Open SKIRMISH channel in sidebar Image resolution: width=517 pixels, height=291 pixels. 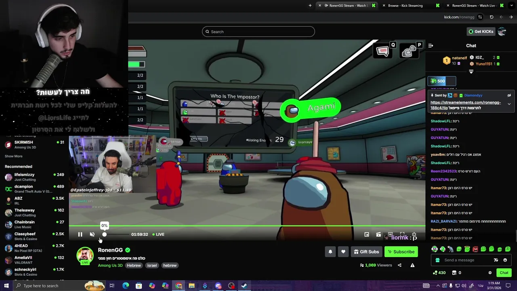(34, 145)
